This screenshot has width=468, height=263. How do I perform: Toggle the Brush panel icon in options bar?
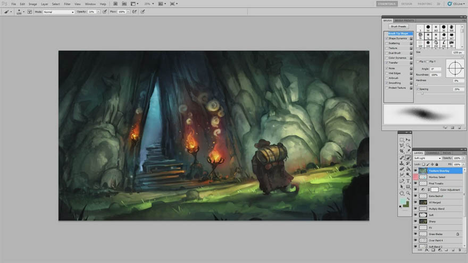(30, 12)
